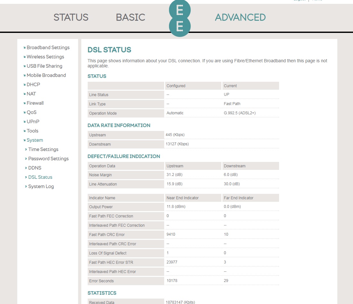This screenshot has height=304, width=353.
Task: Click the STATISTICS section heading
Action: [102, 293]
